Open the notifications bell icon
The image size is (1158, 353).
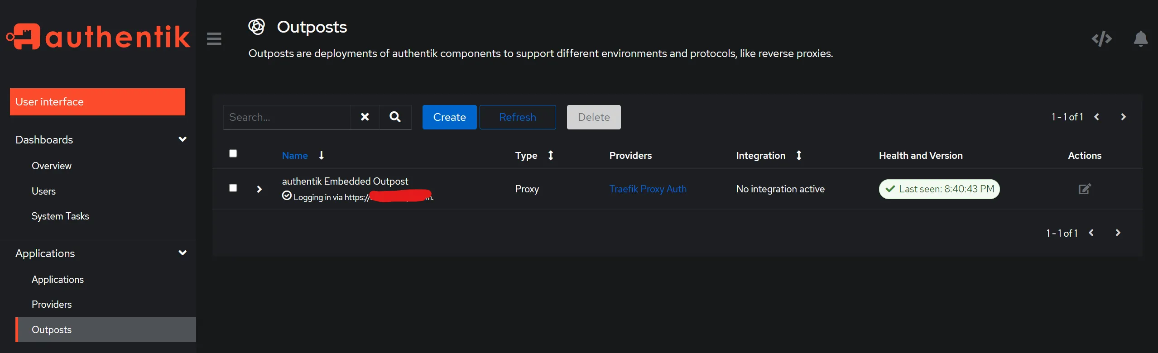(1140, 39)
